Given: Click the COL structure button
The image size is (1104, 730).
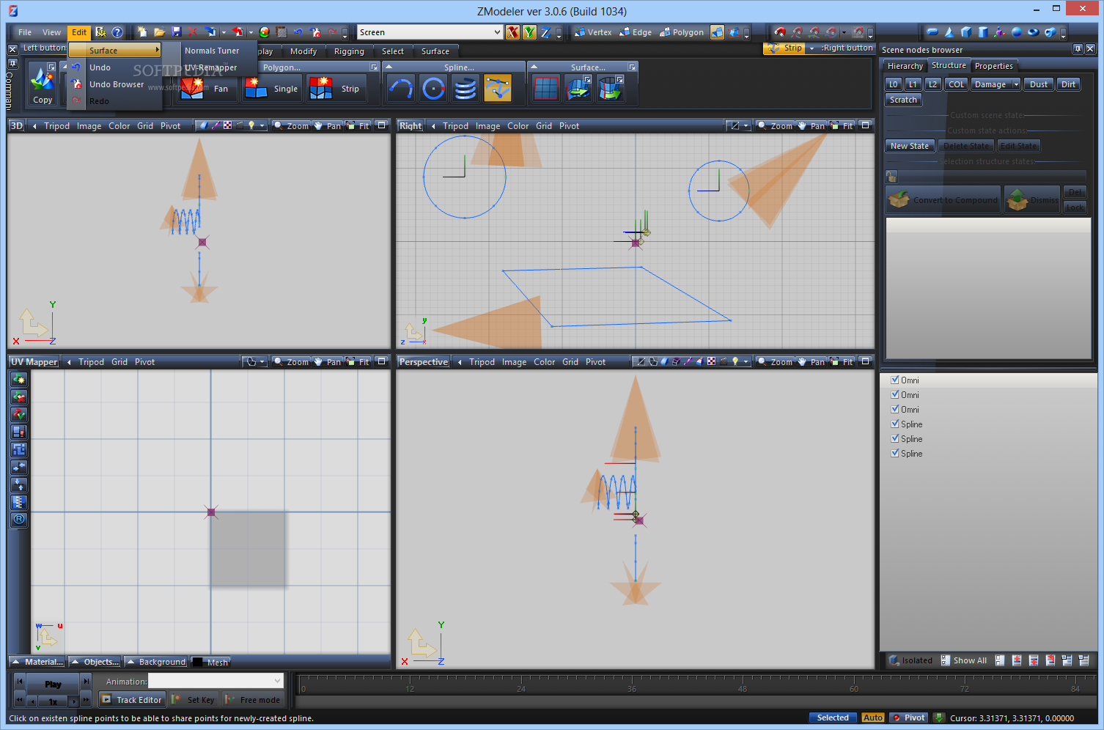Looking at the screenshot, I should (x=957, y=84).
